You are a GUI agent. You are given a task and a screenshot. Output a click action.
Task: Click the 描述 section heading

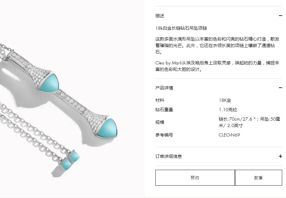click(x=160, y=16)
